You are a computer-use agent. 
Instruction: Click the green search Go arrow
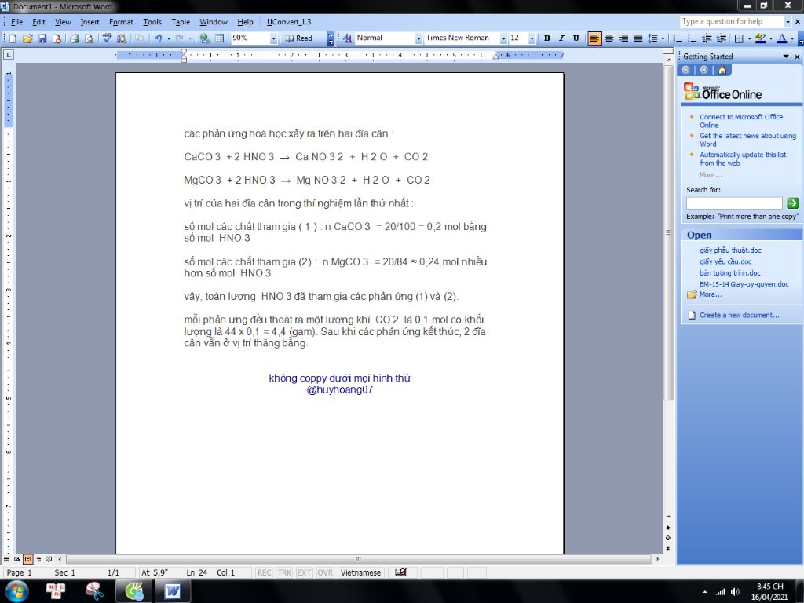click(792, 203)
